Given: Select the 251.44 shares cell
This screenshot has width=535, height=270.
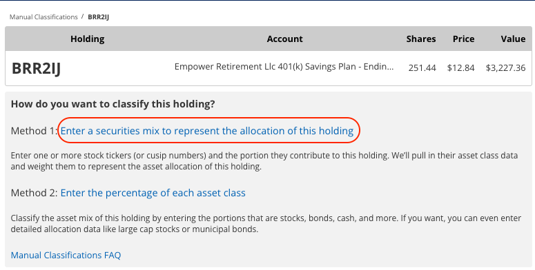Looking at the screenshot, I should [422, 67].
